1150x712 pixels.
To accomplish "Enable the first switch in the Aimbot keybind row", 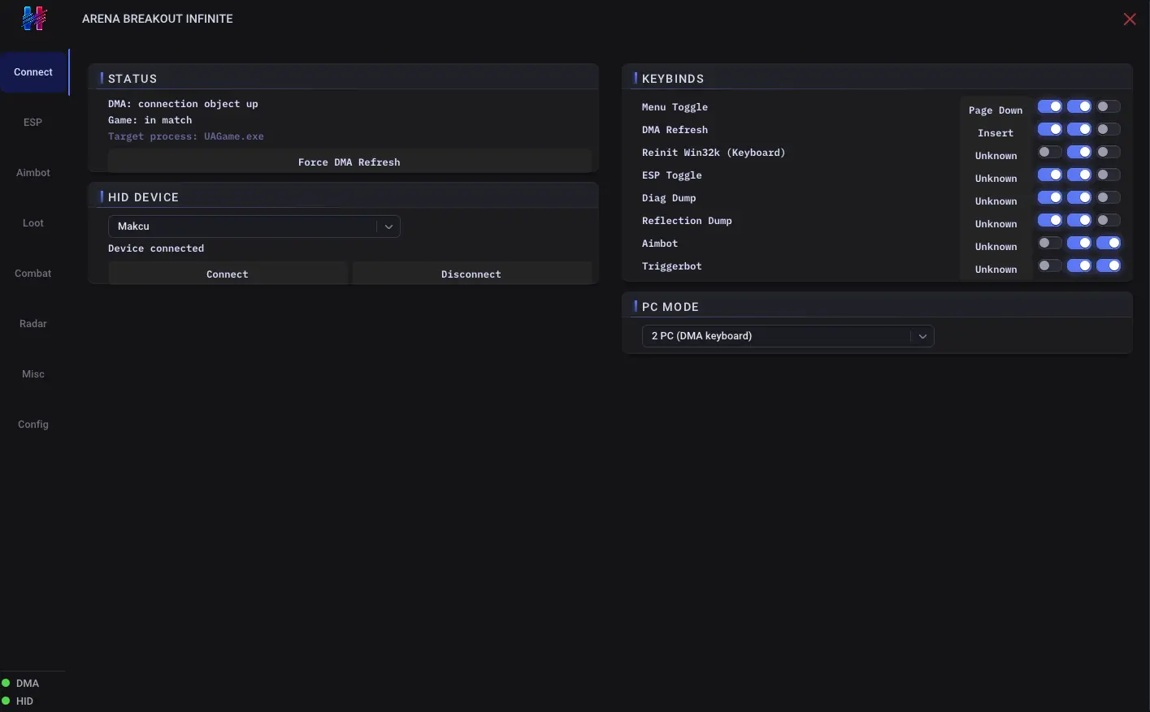I will tap(1050, 243).
